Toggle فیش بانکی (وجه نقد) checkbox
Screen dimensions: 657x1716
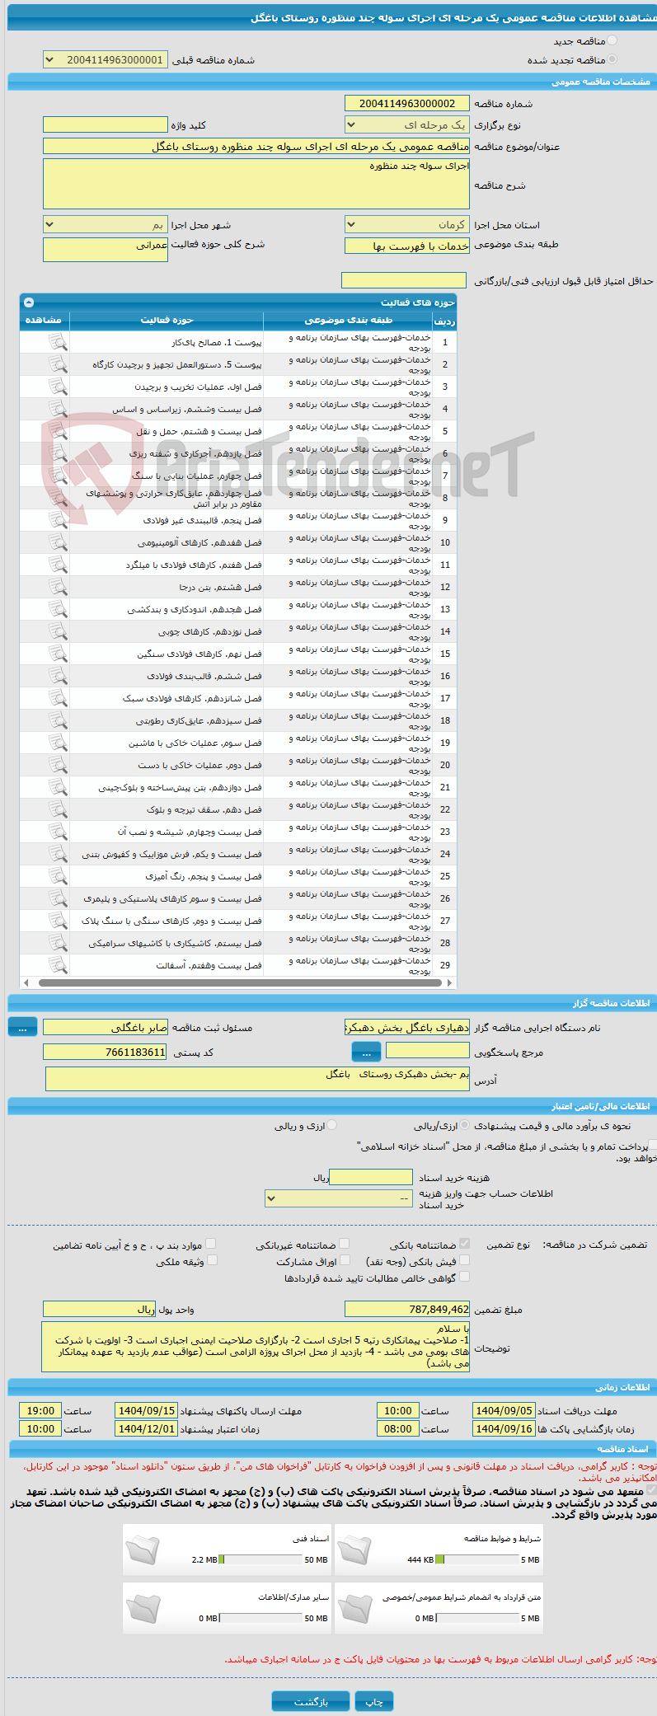tap(465, 1260)
